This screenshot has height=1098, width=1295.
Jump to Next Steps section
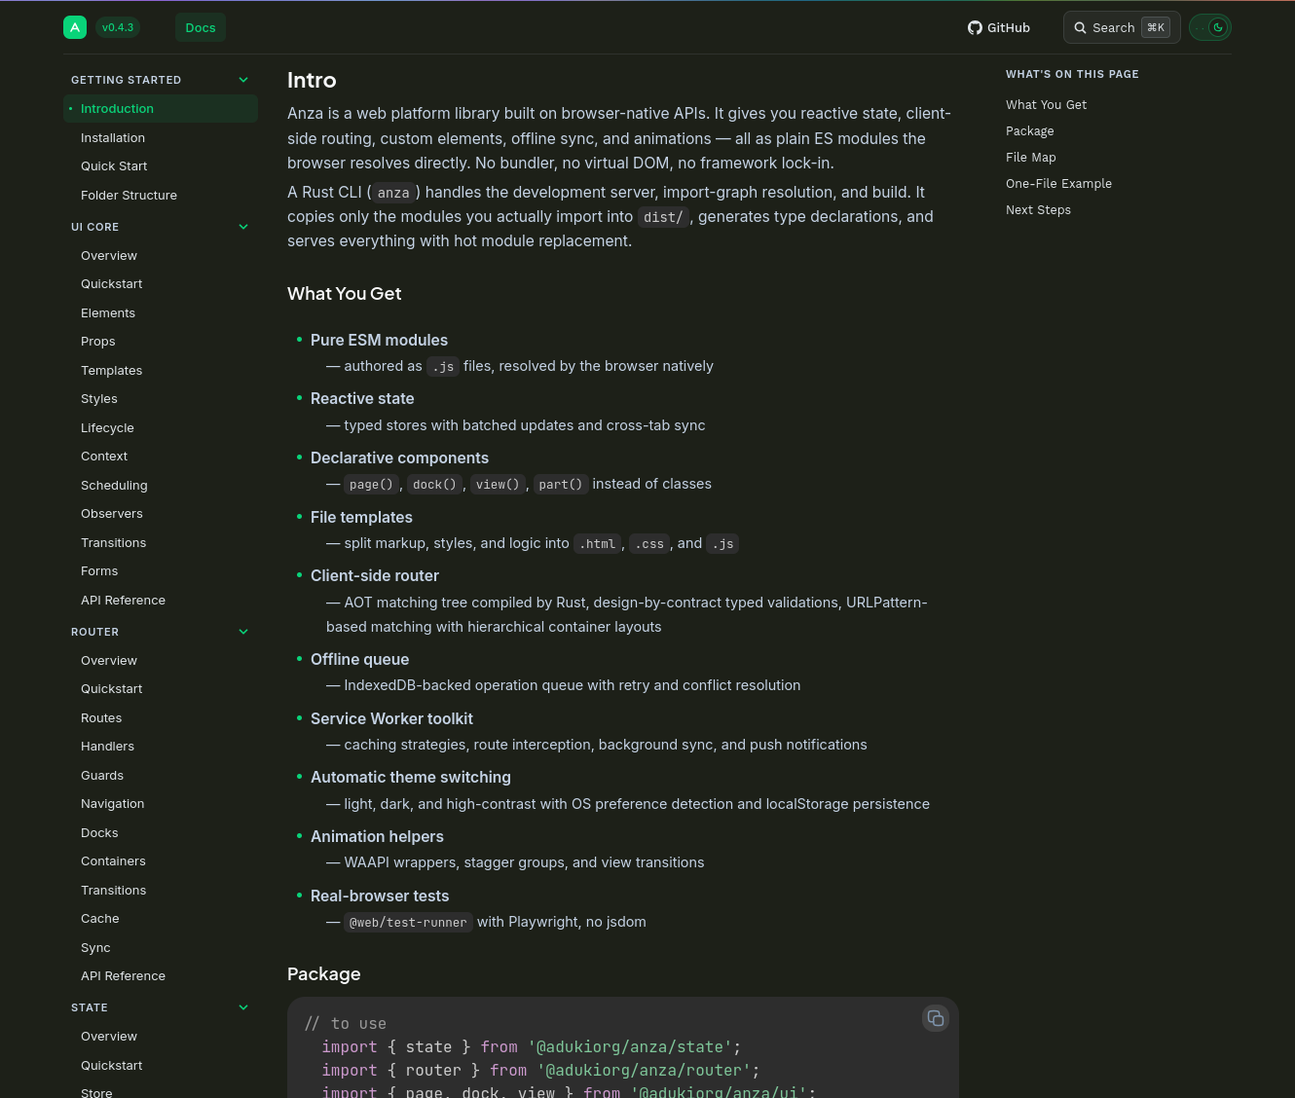(1038, 209)
